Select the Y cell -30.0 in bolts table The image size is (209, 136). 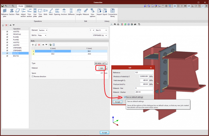pos(89,54)
